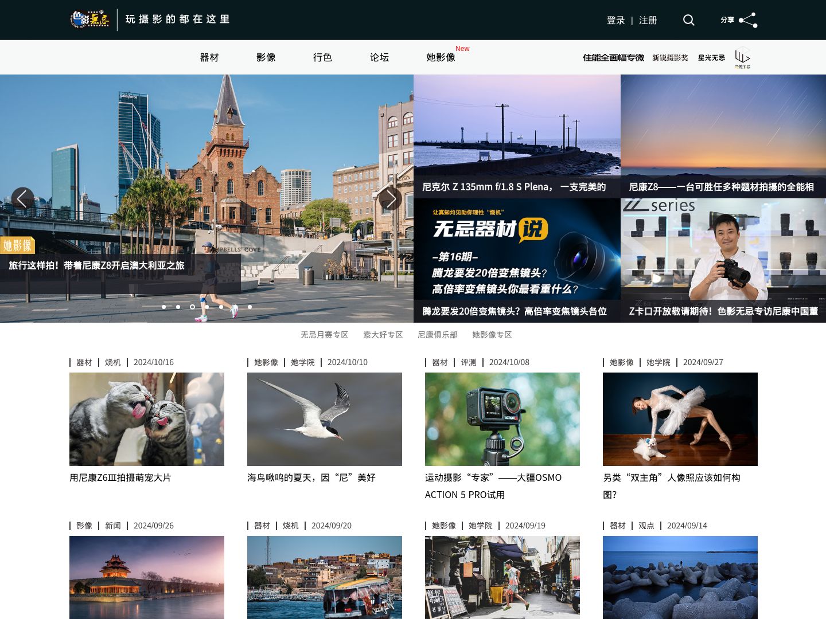Image resolution: width=826 pixels, height=619 pixels.
Task: Open search with the magnifier icon
Action: 689,20
